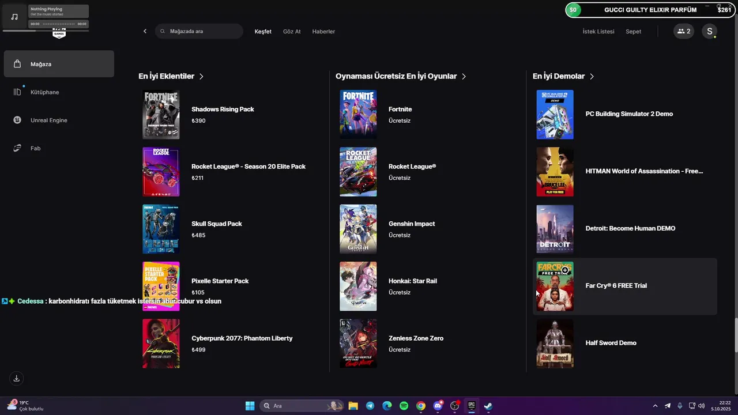
Task: Open İstek Listesi wishlist
Action: tap(598, 31)
